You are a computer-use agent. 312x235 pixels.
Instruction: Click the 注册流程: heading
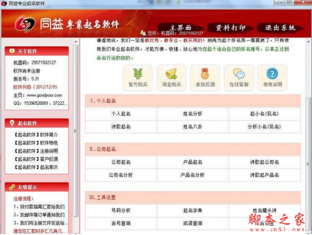tap(23, 199)
